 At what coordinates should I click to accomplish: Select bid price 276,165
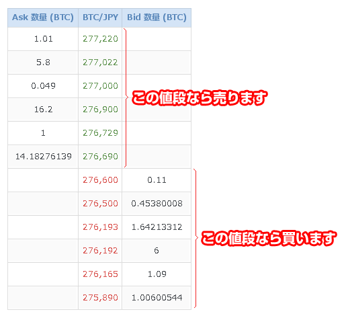click(x=100, y=274)
